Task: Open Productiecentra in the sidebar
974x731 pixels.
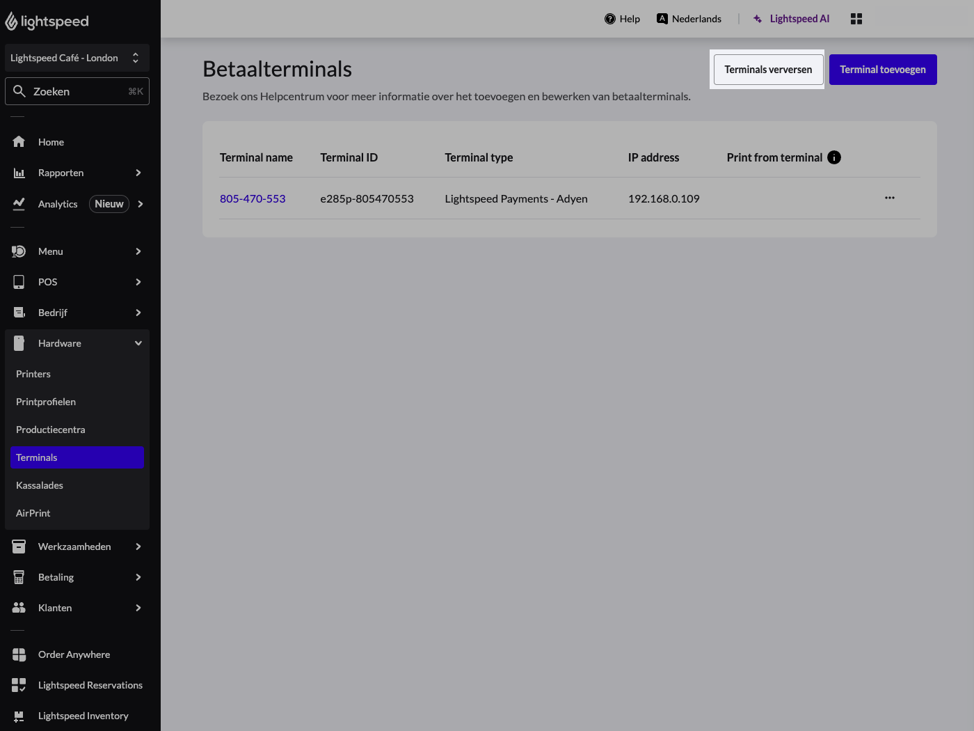Action: coord(77,430)
